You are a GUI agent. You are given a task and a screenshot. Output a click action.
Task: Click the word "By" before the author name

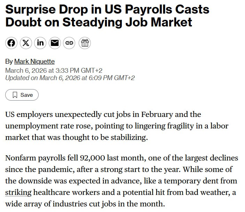click(x=9, y=62)
